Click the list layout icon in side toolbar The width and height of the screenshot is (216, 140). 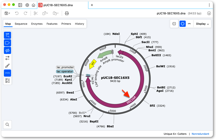(x=8, y=80)
